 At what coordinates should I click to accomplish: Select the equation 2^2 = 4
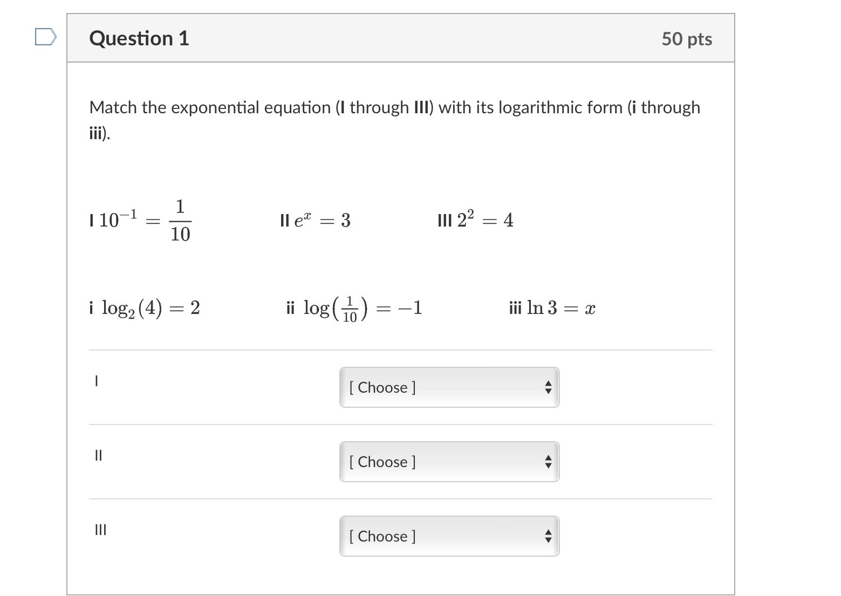(x=475, y=220)
